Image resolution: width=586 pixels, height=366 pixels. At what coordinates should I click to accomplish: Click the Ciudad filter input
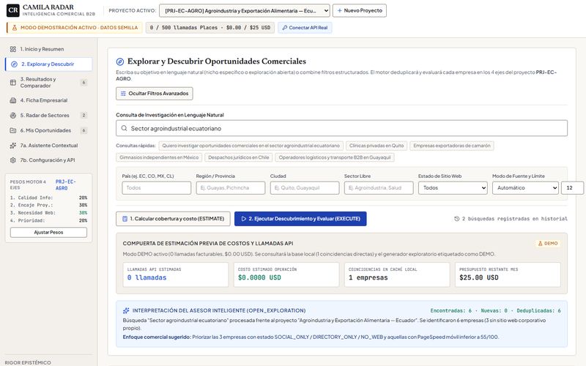(305, 188)
